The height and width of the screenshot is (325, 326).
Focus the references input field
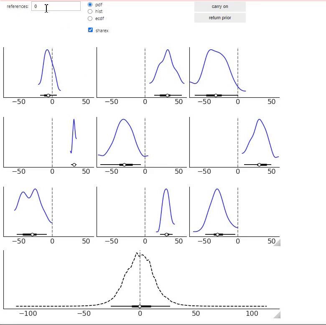[x=56, y=6]
